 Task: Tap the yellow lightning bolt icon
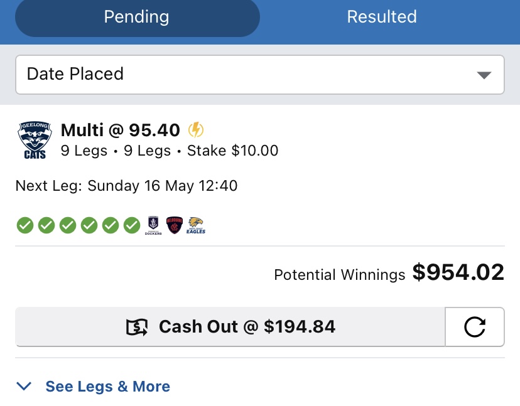(196, 131)
